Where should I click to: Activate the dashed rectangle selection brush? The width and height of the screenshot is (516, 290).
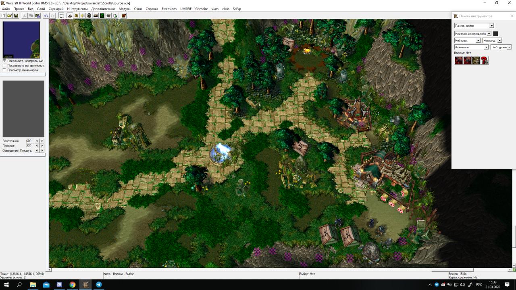coord(61,16)
